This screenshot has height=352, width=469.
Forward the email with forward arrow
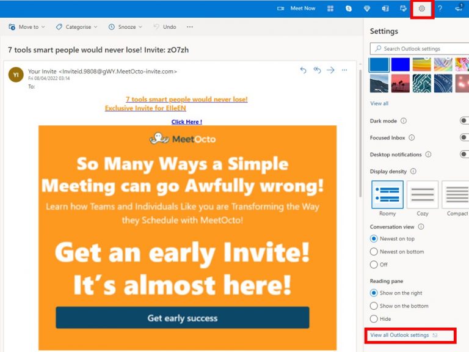click(330, 70)
